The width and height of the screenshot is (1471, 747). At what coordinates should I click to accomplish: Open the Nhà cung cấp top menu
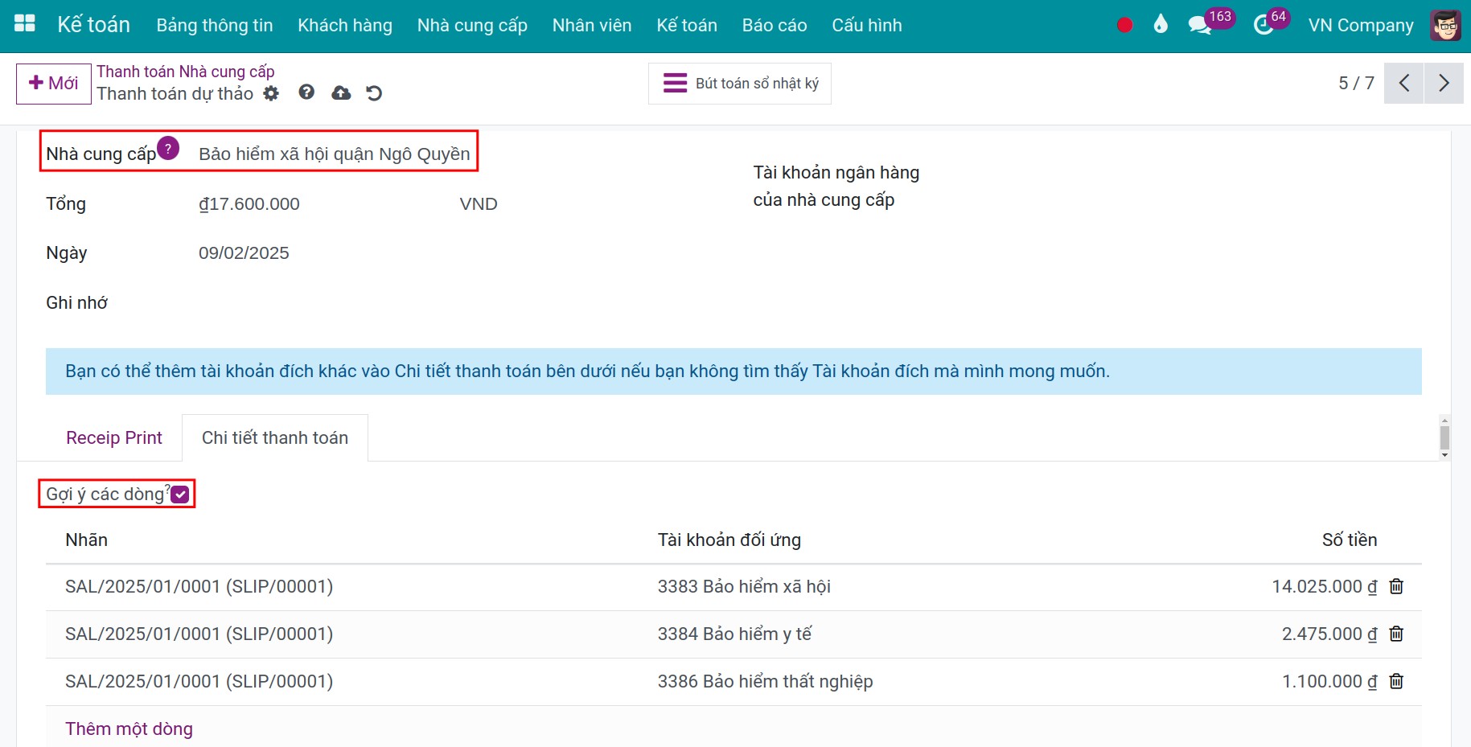[x=472, y=25]
